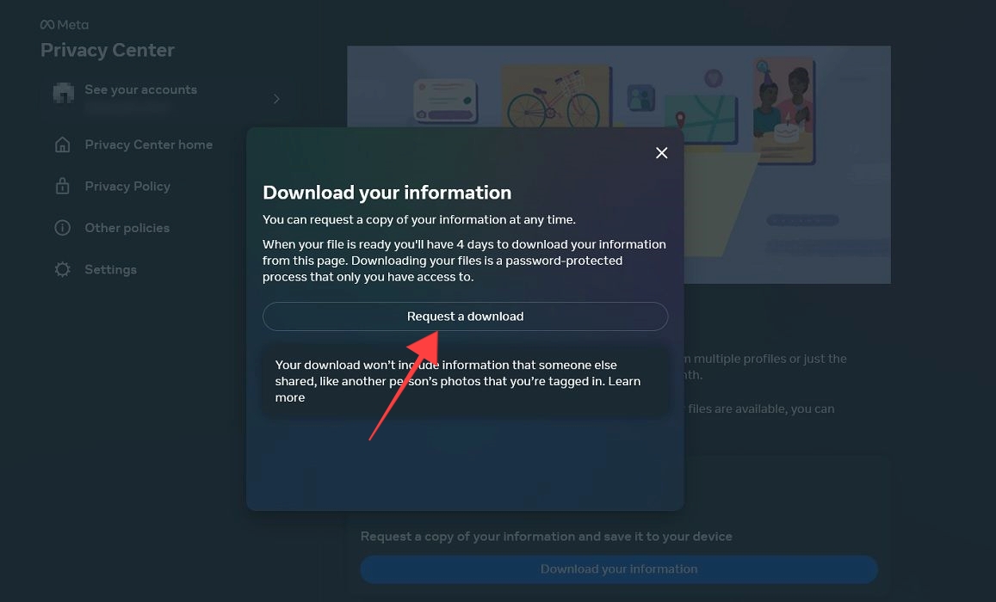Click the Request a download button
Screen dimensions: 996x602
coord(465,316)
